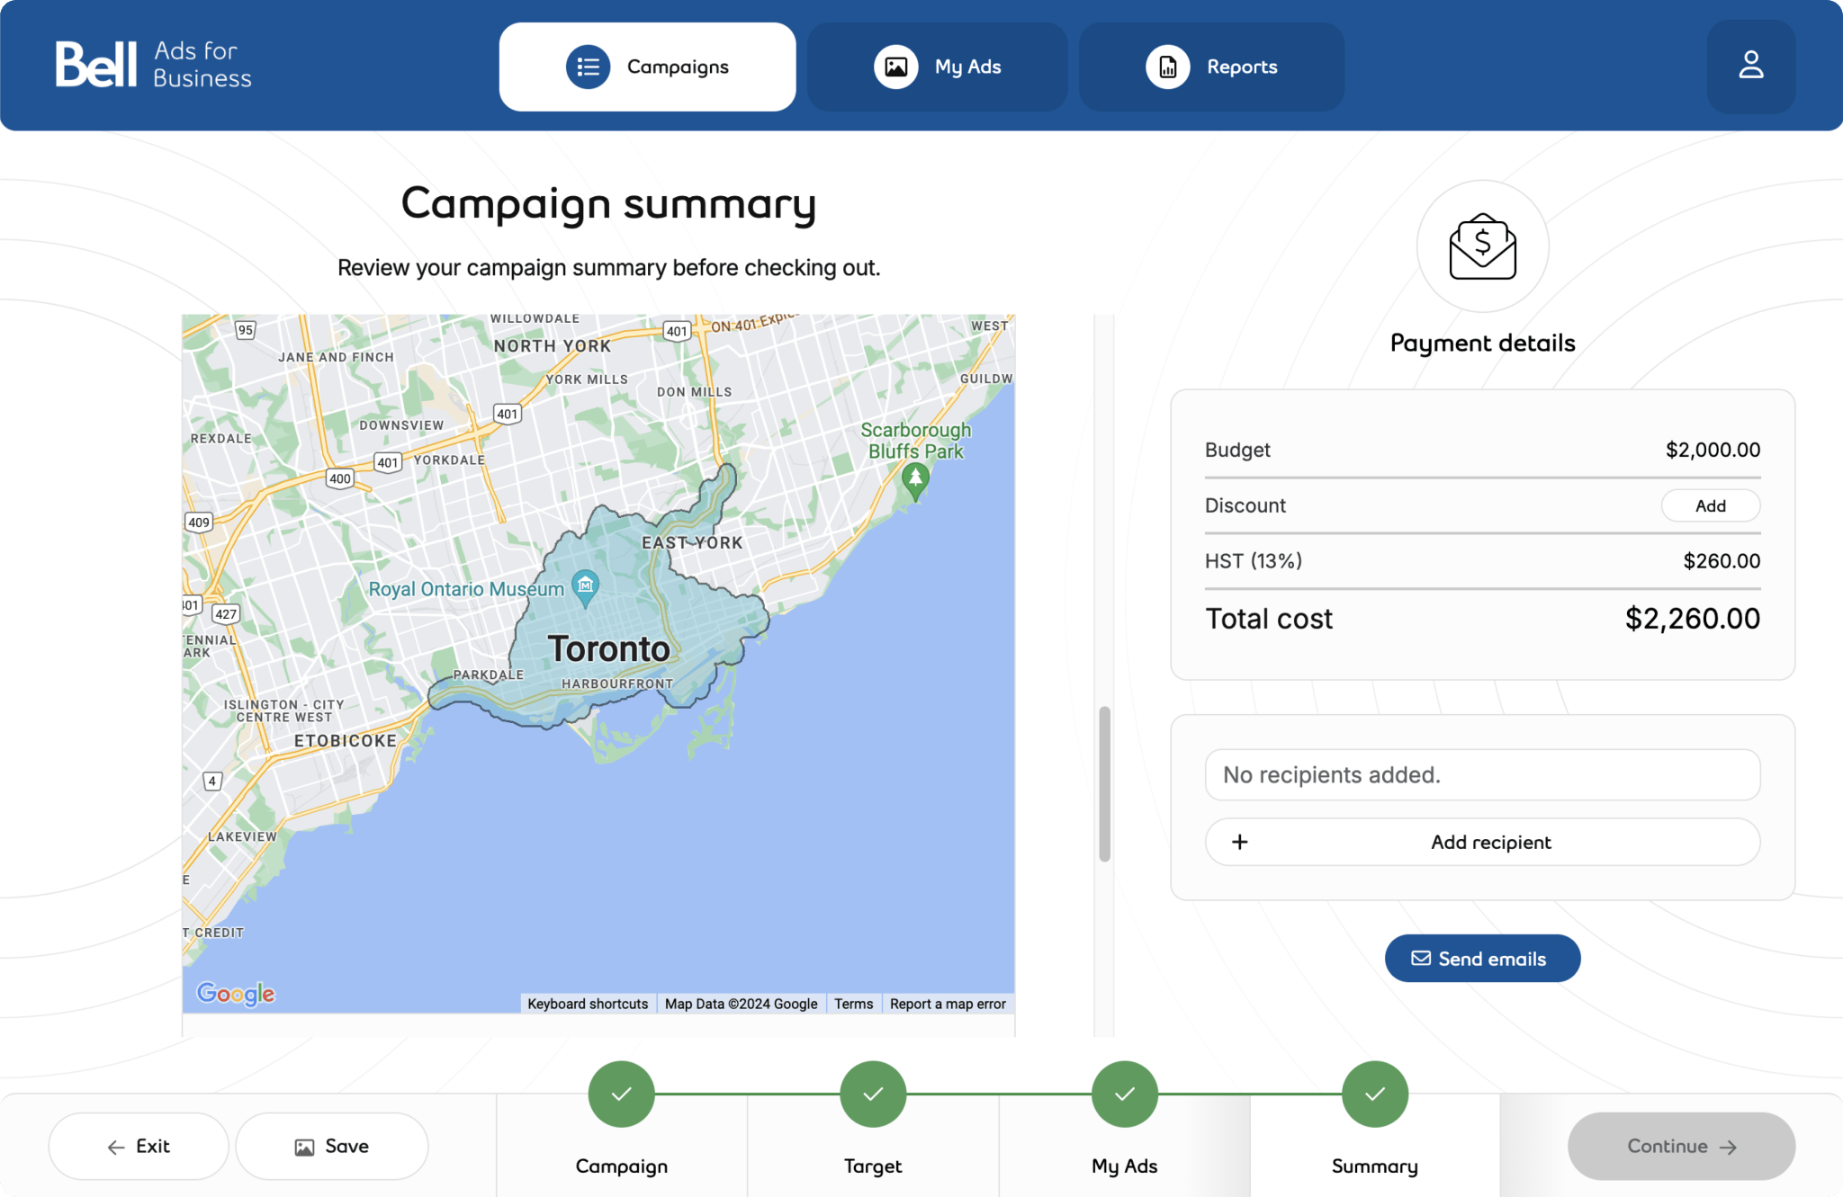Open the Campaigns list icon in navigation

[x=588, y=66]
